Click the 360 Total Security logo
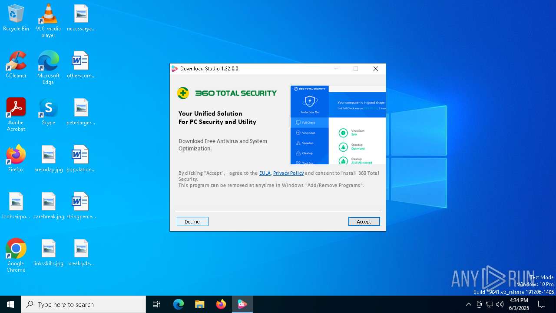Viewport: 556px width, 313px height. pyautogui.click(x=227, y=93)
